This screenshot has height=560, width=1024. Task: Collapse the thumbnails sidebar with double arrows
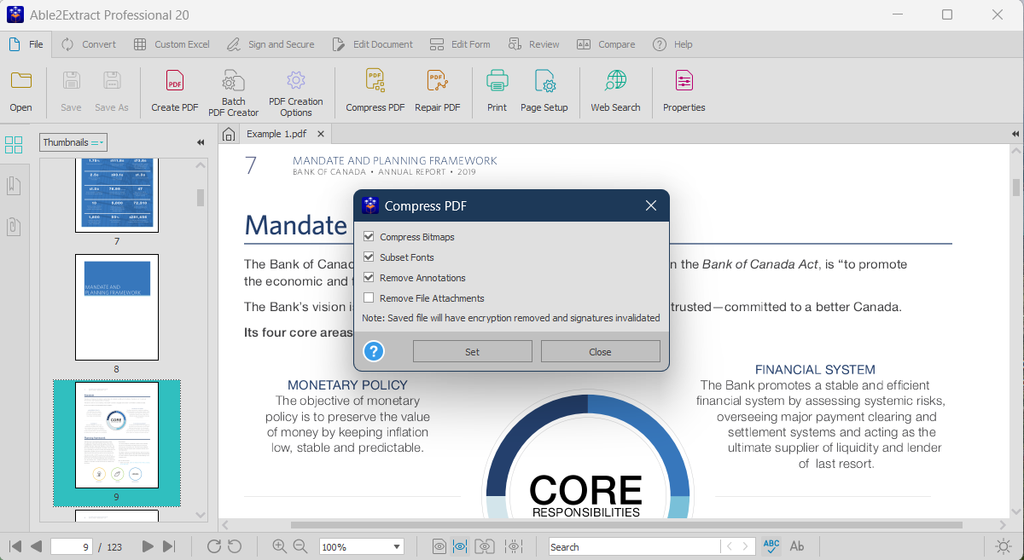pyautogui.click(x=200, y=142)
